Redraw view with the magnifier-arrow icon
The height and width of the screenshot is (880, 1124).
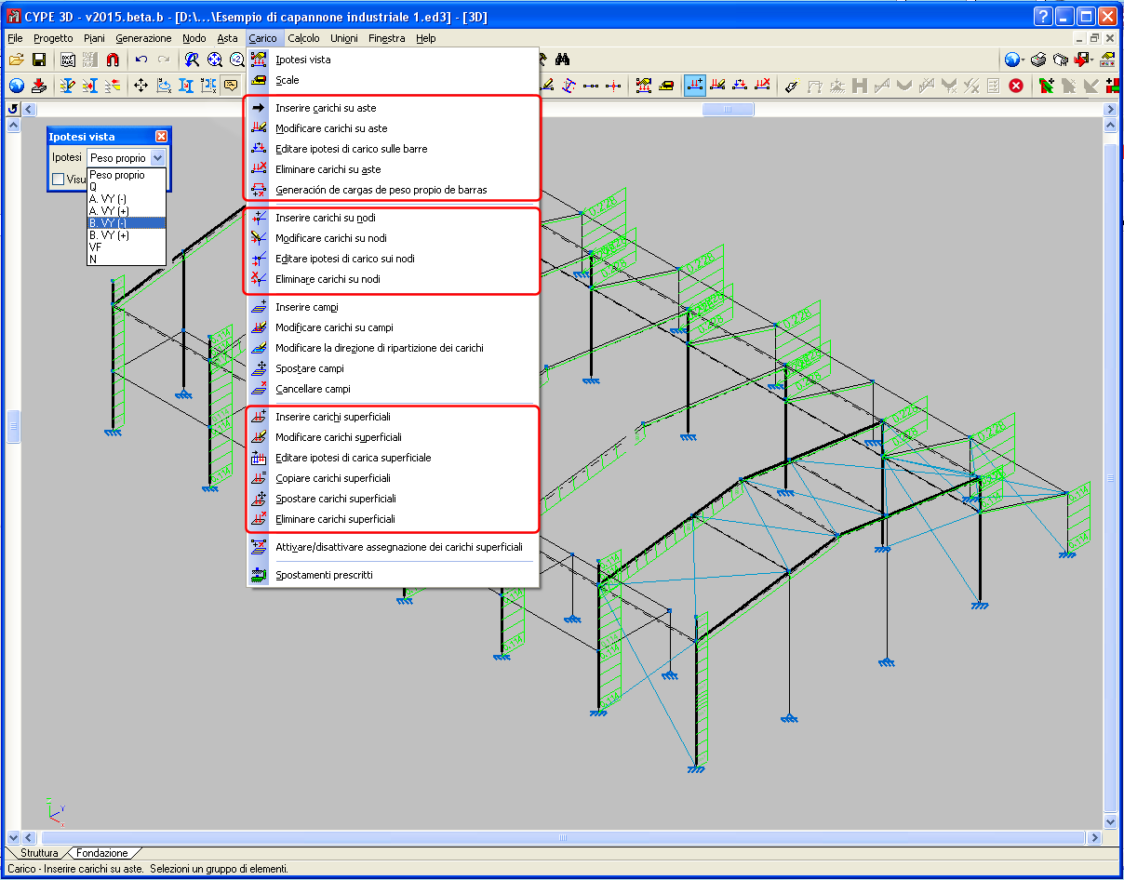[x=192, y=60]
